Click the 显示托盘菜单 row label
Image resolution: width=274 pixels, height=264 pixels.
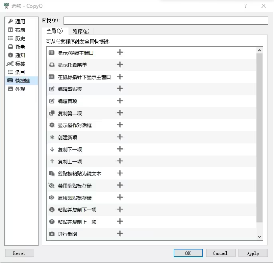coord(72,65)
